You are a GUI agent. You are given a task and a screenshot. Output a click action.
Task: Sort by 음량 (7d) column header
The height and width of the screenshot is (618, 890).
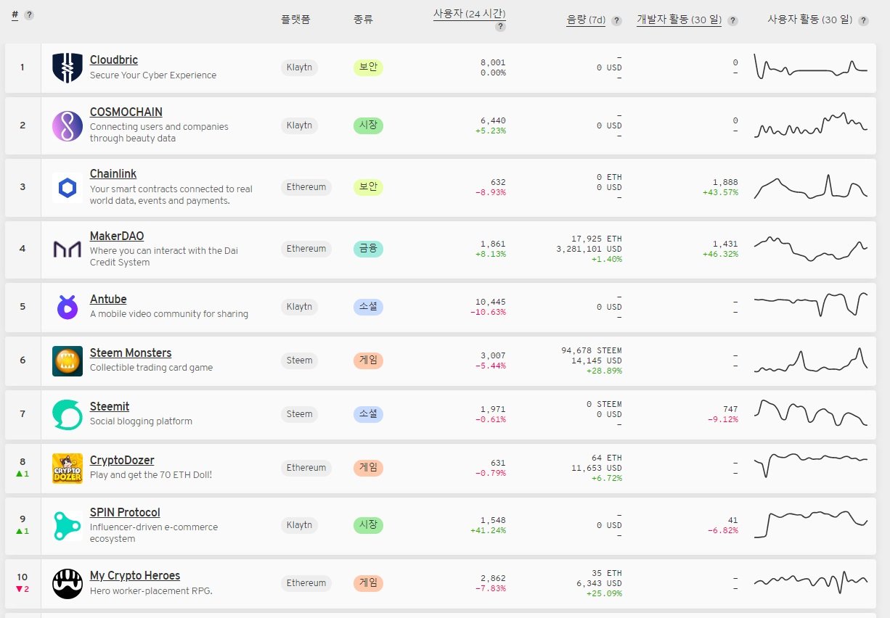click(x=586, y=20)
